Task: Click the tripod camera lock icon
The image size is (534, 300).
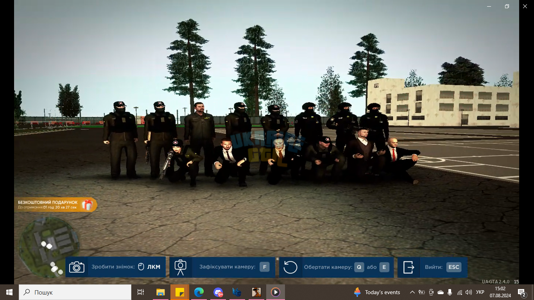Action: point(180,267)
